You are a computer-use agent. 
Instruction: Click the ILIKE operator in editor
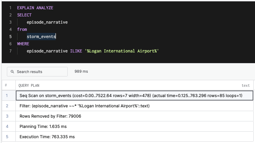pos(76,51)
